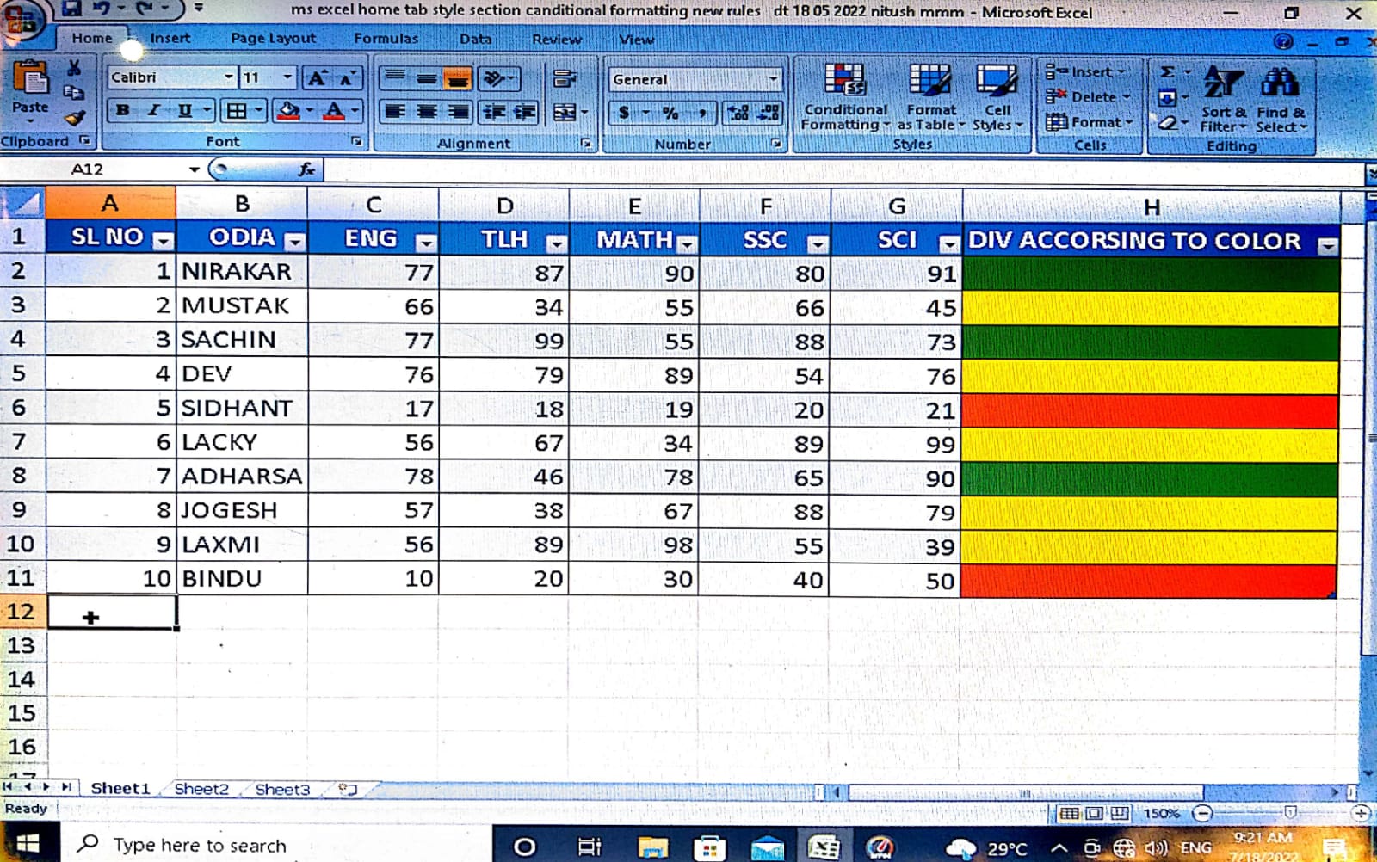Click the Find & Select binoculars icon
This screenshot has height=862, width=1377.
1280,83
